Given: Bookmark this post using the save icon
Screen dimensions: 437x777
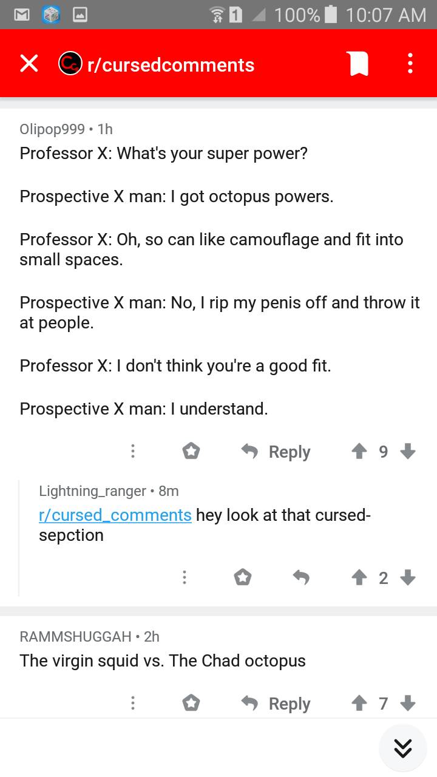Looking at the screenshot, I should [x=357, y=63].
